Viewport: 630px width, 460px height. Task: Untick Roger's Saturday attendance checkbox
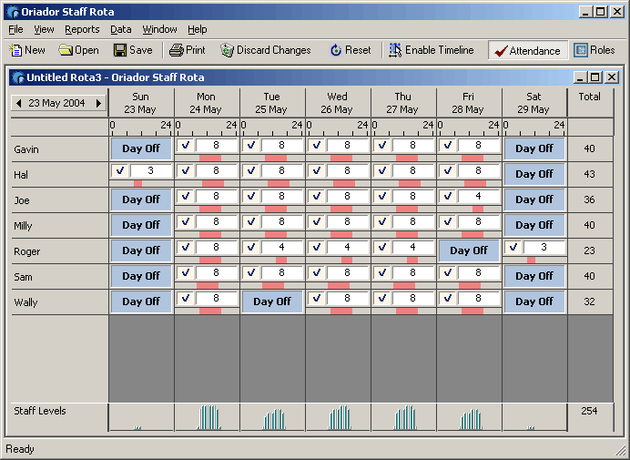(513, 247)
